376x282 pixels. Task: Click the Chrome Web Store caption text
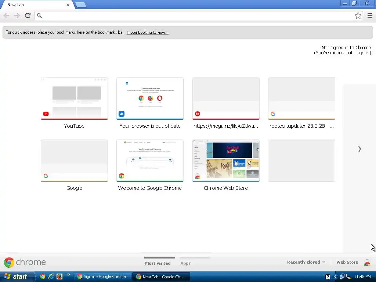pyautogui.click(x=226, y=188)
